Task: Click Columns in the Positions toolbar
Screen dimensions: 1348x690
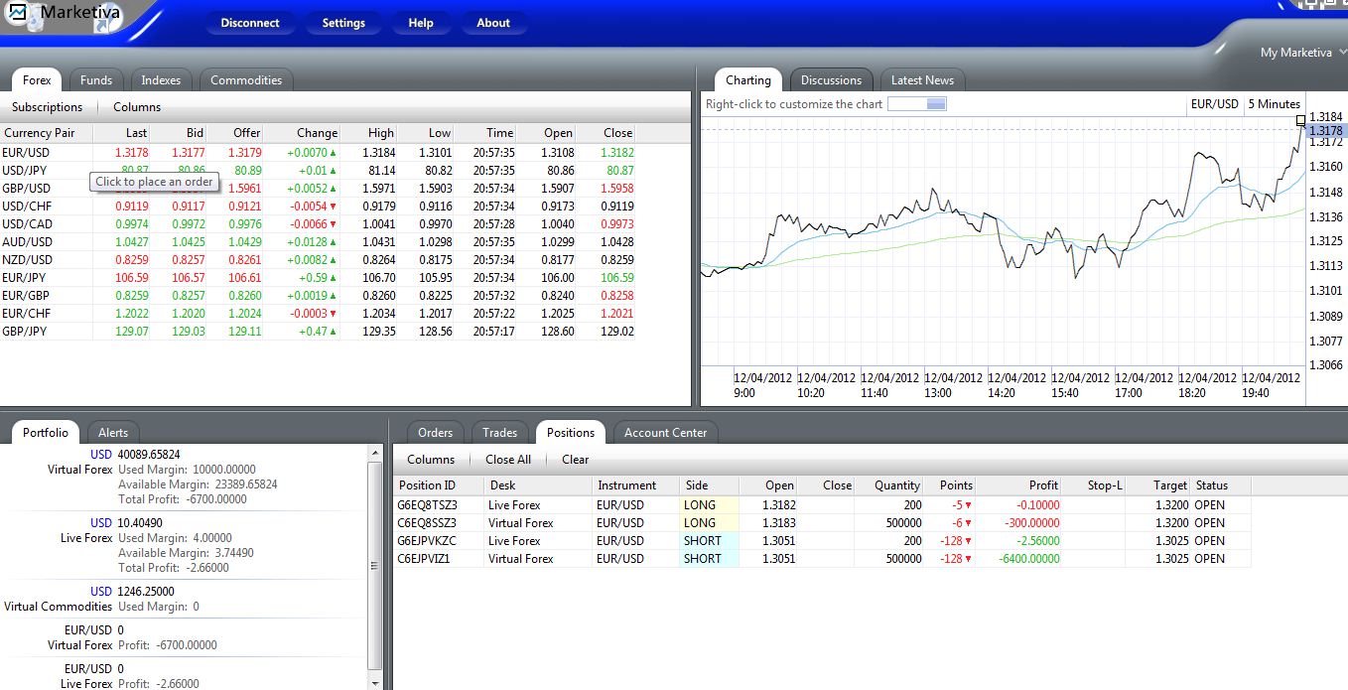Action: point(431,460)
